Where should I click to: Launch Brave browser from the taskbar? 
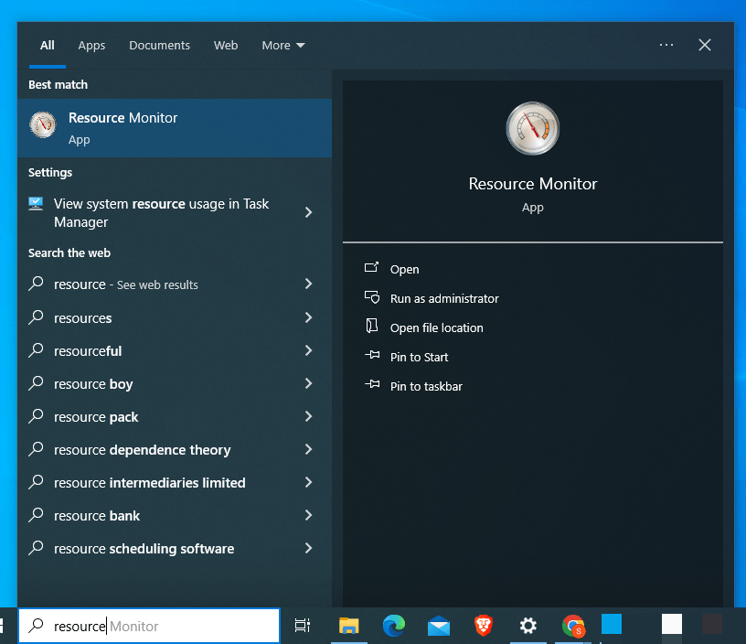[484, 626]
